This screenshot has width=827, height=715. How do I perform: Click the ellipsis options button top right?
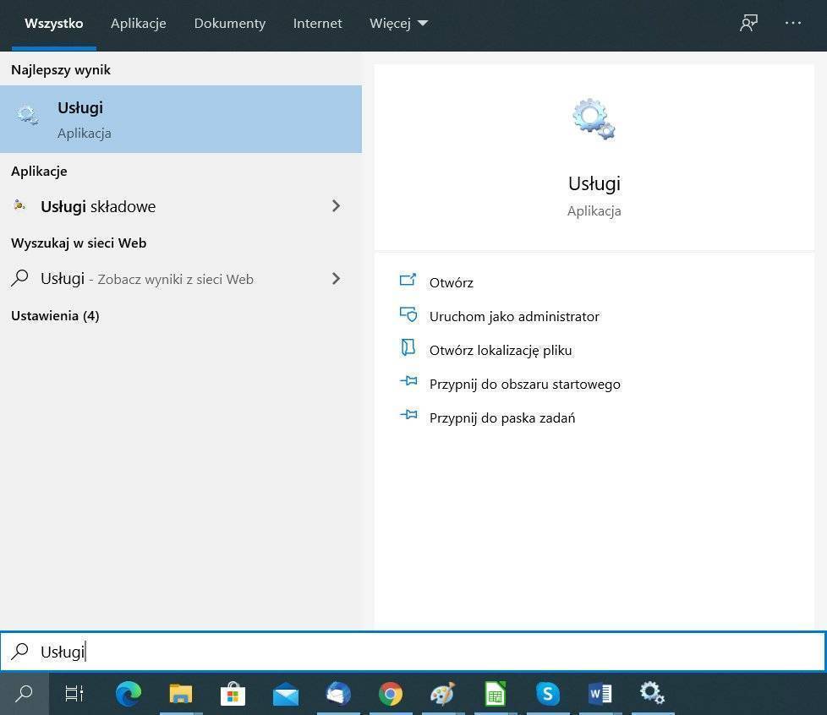(x=793, y=23)
